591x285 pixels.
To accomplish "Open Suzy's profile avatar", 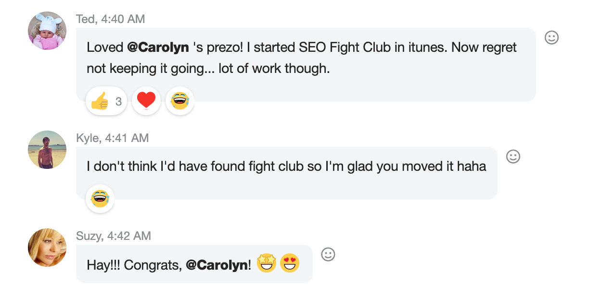I will pyautogui.click(x=47, y=248).
